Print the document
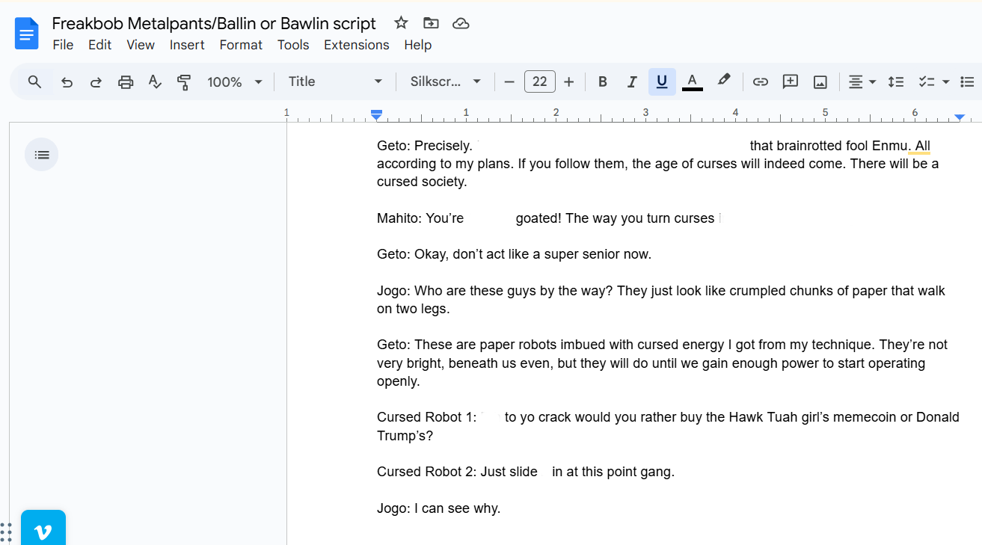 tap(126, 82)
